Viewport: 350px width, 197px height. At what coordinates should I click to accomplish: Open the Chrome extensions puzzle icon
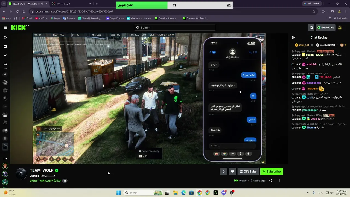point(323,11)
